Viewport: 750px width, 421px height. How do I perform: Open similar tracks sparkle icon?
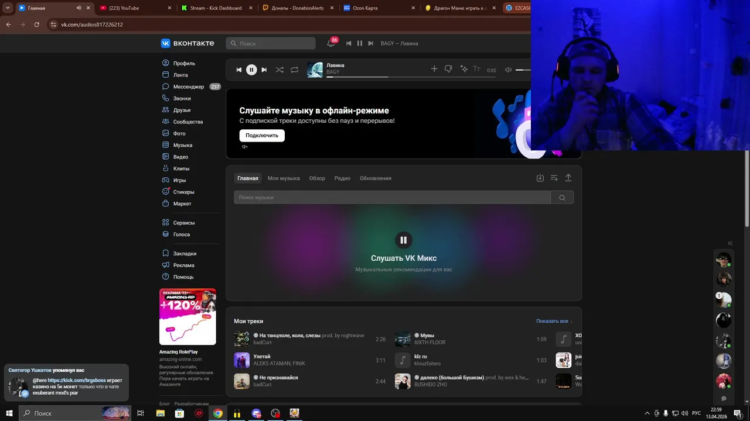coord(463,69)
